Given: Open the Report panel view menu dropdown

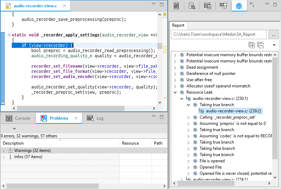Looking at the screenshot, I should coord(274,45).
